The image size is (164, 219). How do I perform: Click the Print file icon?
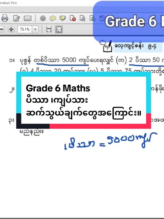[5, 18]
